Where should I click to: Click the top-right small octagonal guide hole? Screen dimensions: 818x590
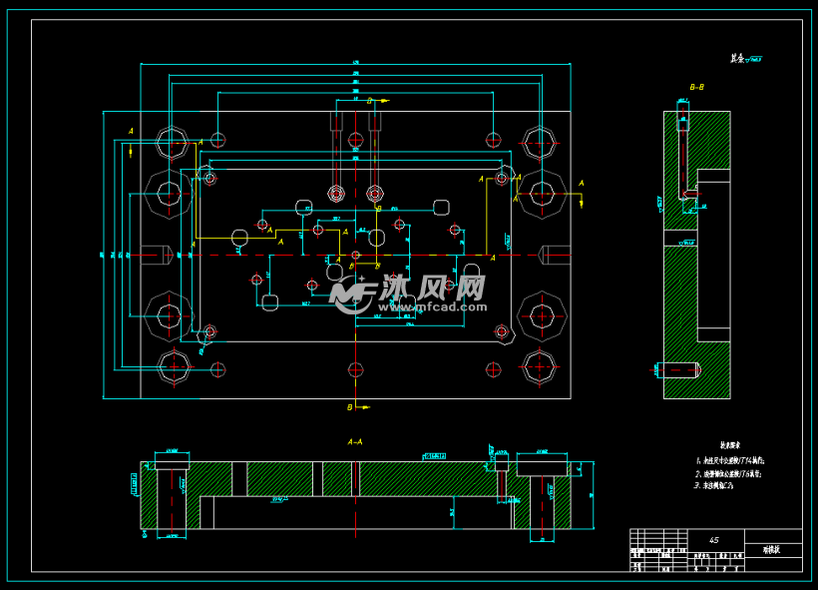pos(539,142)
